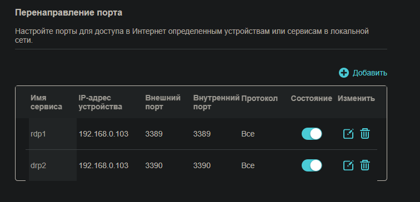Click the Добавить text link
This screenshot has height=202, width=420.
coord(369,73)
